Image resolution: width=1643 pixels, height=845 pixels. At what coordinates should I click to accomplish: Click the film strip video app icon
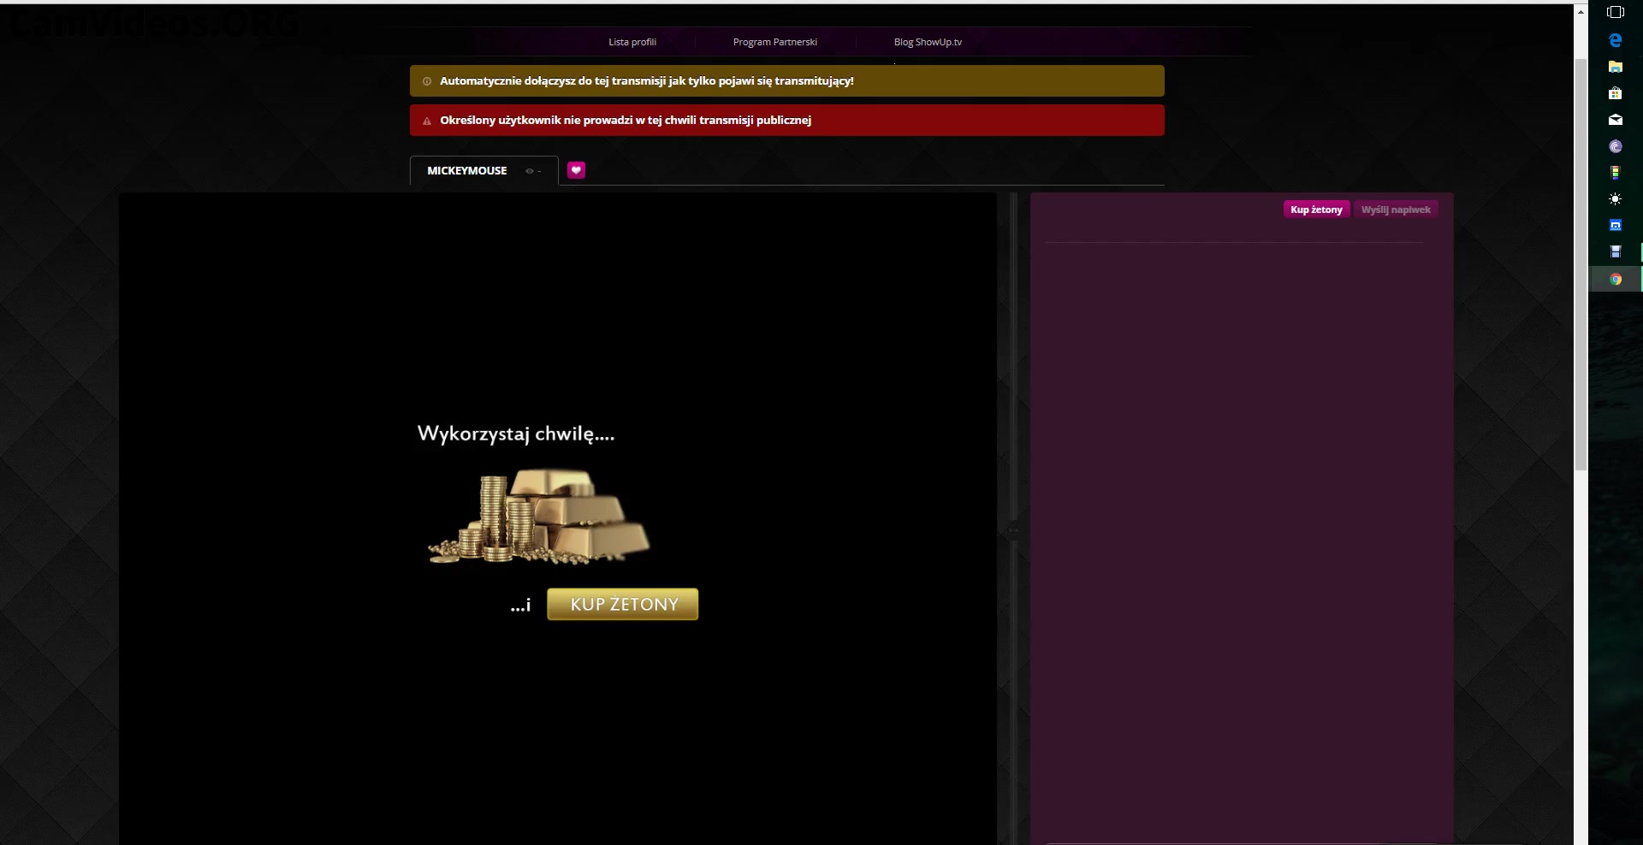pyautogui.click(x=1615, y=252)
